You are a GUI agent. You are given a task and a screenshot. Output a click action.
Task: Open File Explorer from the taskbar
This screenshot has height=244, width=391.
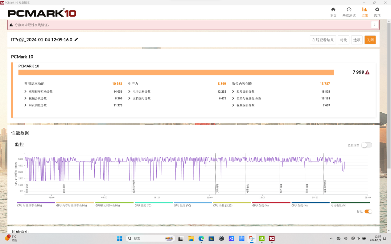point(191,238)
